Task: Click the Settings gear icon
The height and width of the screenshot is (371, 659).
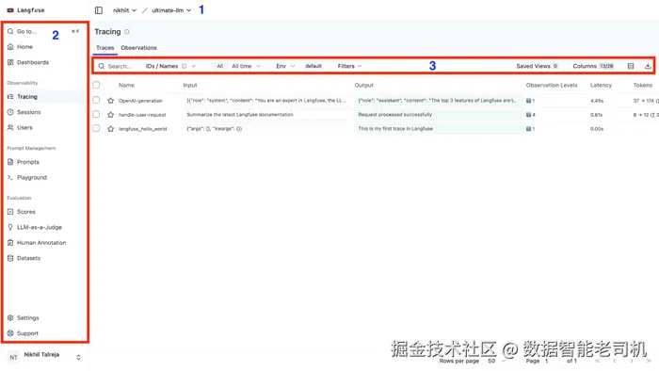Action: pos(10,317)
